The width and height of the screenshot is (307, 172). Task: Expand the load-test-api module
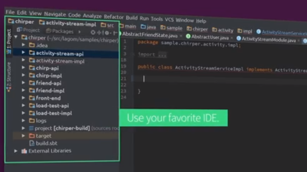pos(23,105)
